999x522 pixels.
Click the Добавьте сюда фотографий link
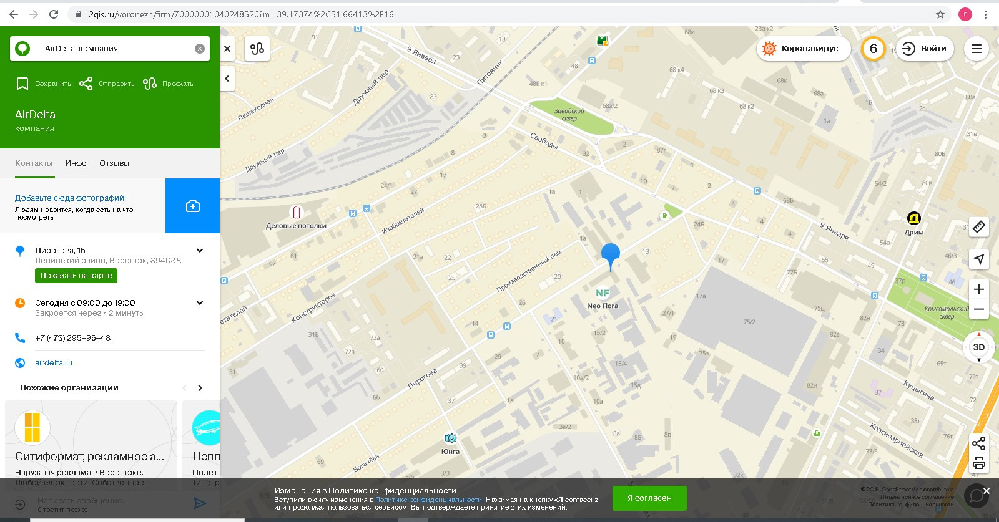point(71,198)
